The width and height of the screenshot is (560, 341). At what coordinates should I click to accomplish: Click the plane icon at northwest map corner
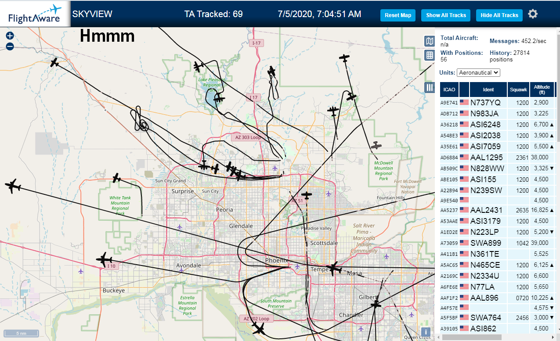(x=54, y=63)
